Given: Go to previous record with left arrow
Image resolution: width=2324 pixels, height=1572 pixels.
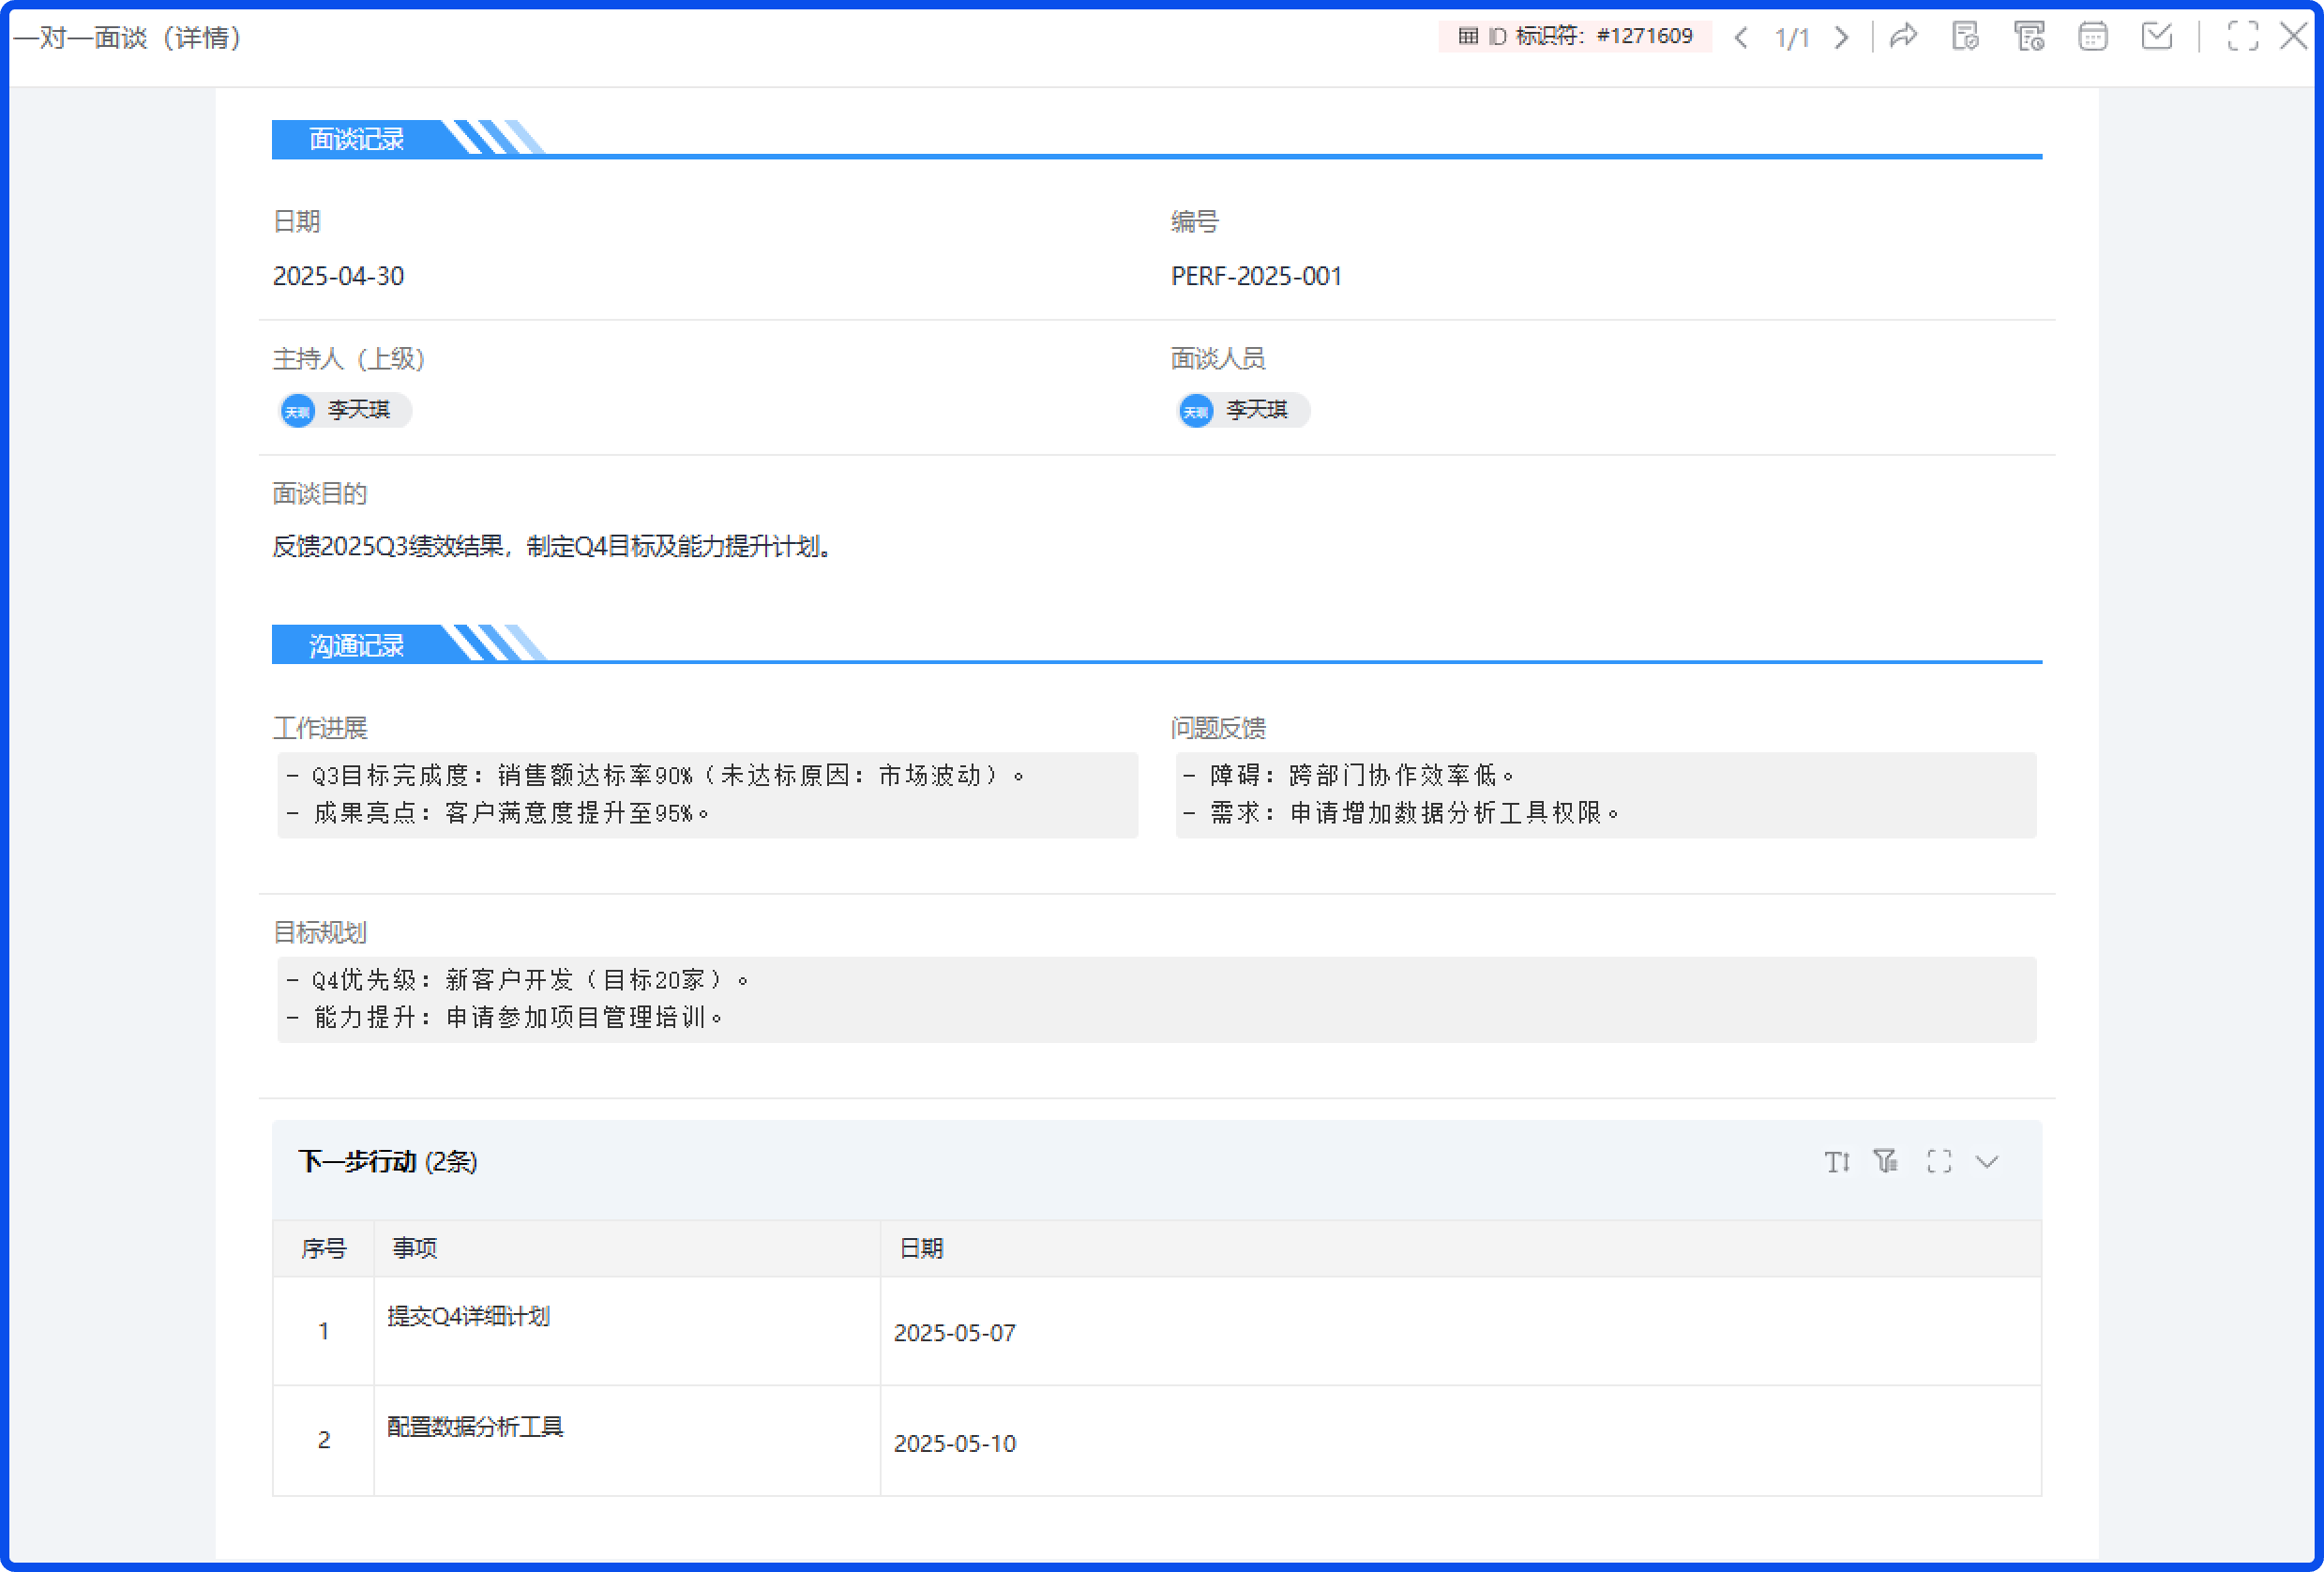Looking at the screenshot, I should (1743, 37).
